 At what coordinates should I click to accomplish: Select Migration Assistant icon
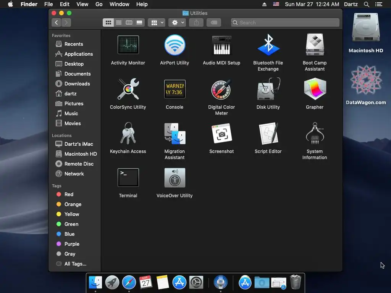click(x=174, y=134)
